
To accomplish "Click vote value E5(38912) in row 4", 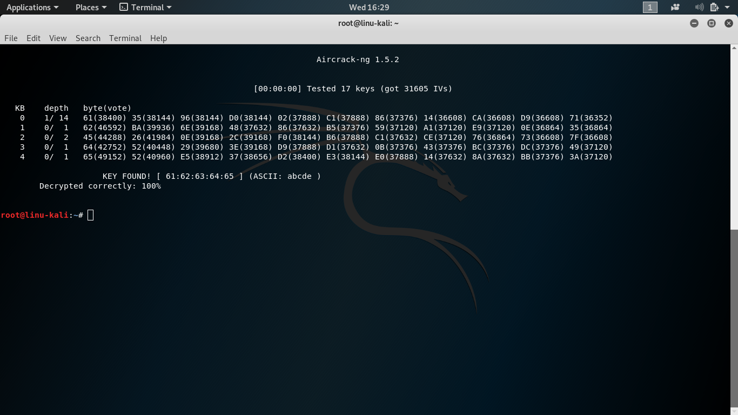I will (202, 157).
